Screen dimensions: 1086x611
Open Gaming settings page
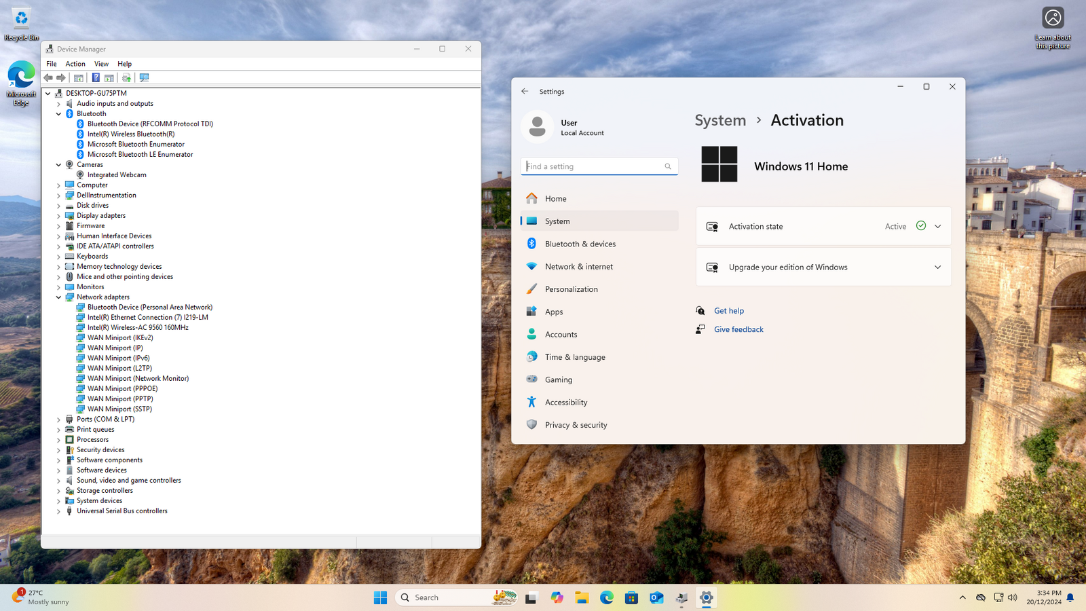pyautogui.click(x=599, y=379)
